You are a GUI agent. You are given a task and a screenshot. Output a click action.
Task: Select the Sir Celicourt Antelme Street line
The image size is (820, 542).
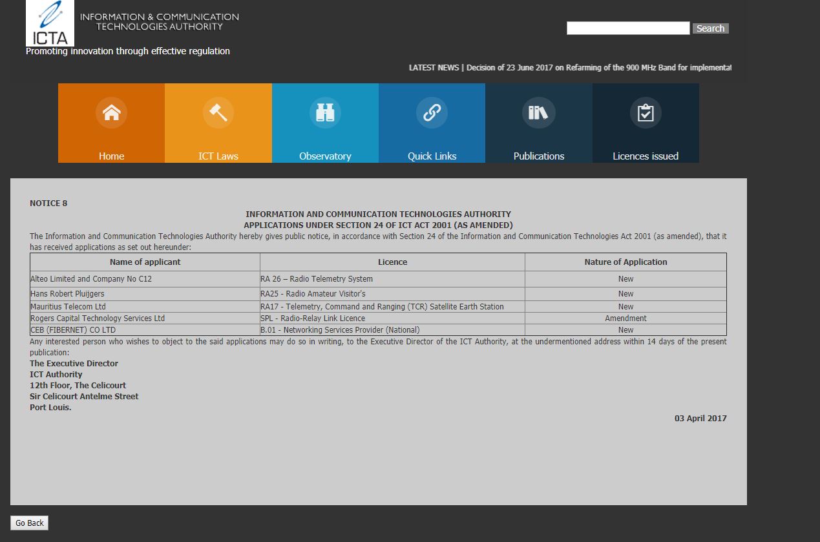(x=84, y=397)
